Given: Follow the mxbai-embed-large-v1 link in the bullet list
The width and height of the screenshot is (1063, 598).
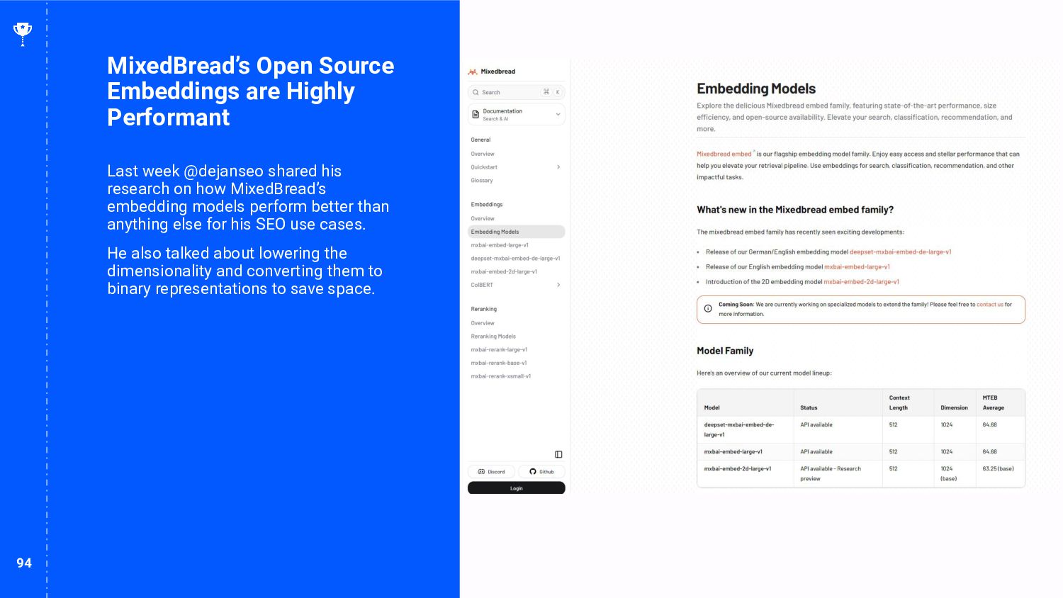Looking at the screenshot, I should tap(857, 267).
